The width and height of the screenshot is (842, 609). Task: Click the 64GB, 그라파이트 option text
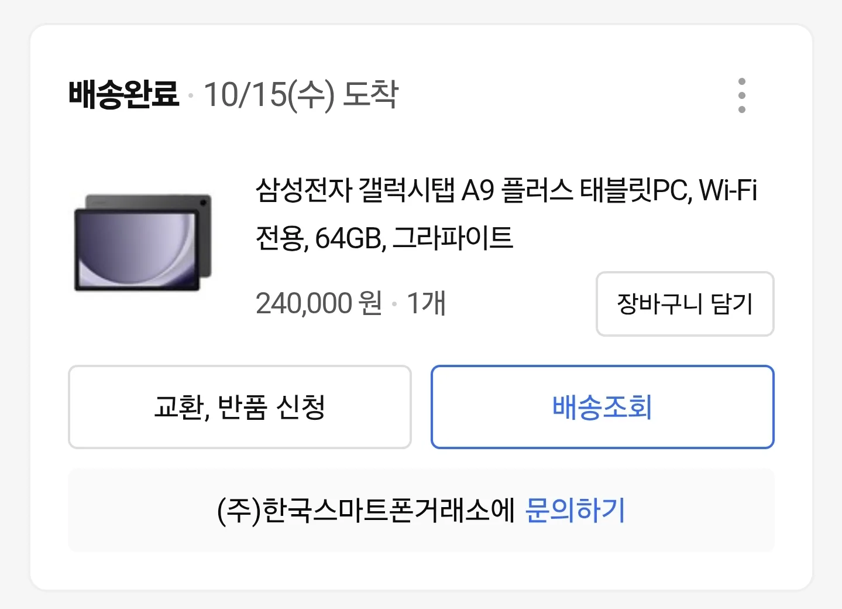point(414,238)
